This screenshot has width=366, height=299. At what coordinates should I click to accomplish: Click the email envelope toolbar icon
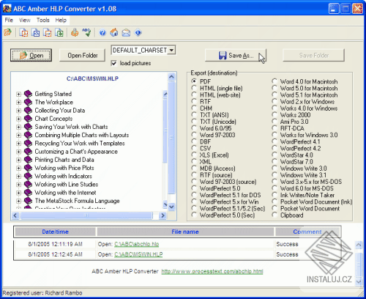click(x=126, y=32)
